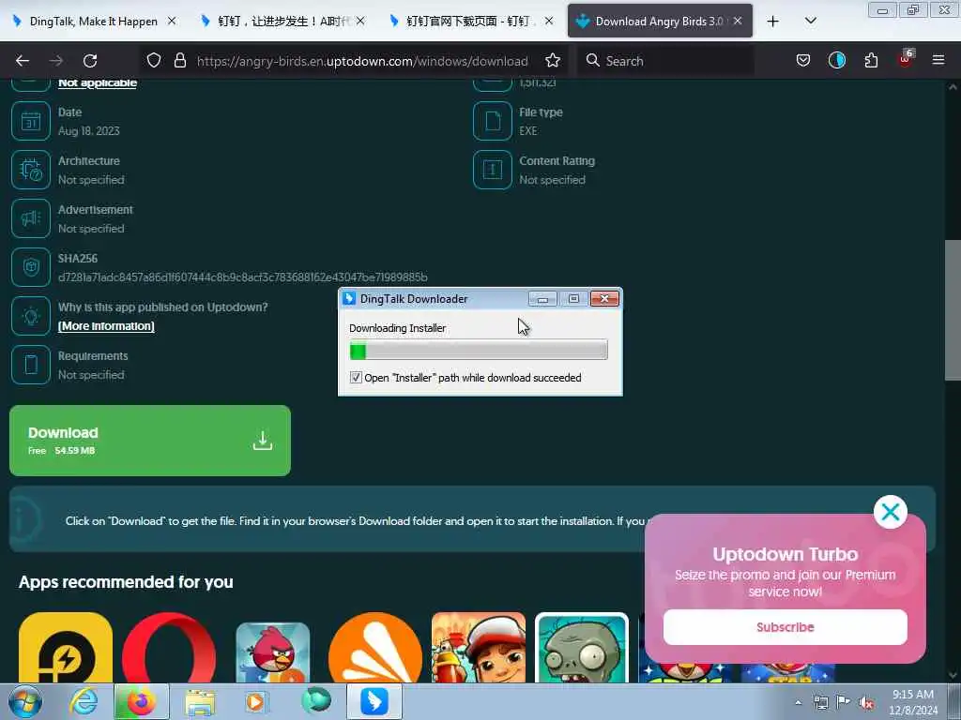Go back to the previous page
Image resolution: width=961 pixels, height=720 pixels.
(x=23, y=61)
